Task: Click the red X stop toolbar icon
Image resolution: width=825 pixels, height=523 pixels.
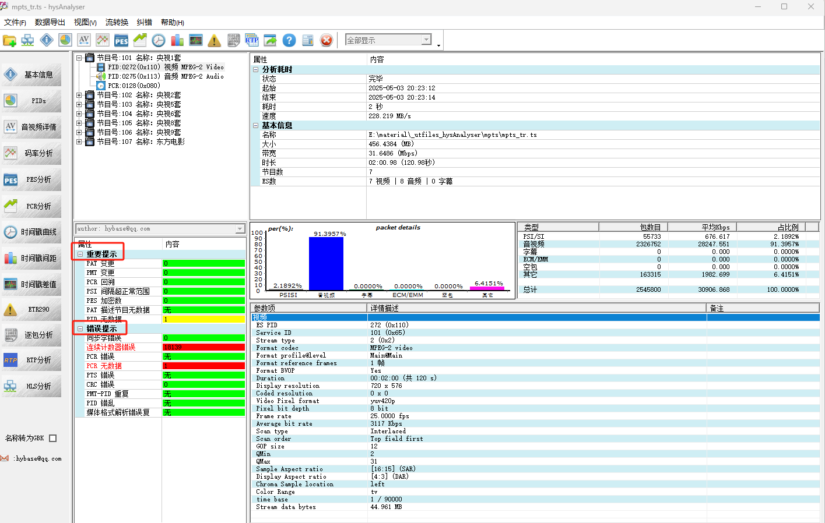Action: (x=327, y=40)
